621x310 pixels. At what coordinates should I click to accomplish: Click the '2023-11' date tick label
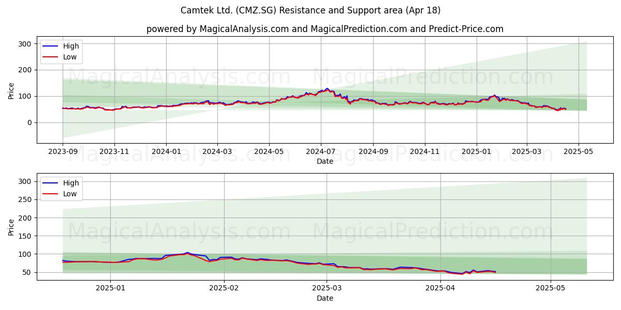click(x=114, y=151)
